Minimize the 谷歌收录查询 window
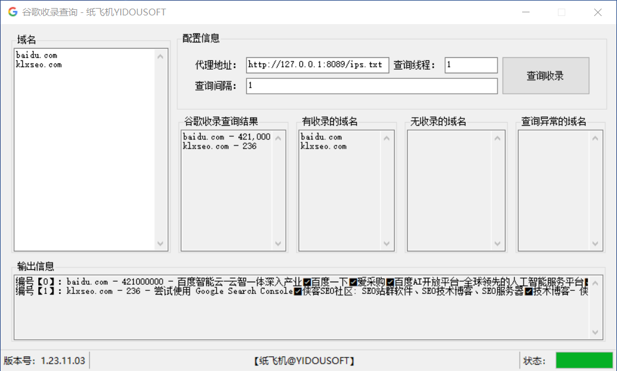 [526, 12]
